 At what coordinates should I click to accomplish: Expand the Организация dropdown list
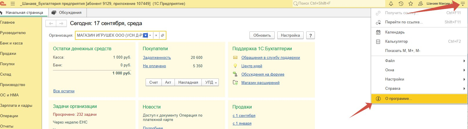[x=150, y=35]
